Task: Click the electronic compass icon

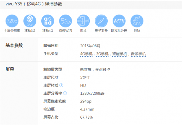Action: tap(101, 21)
